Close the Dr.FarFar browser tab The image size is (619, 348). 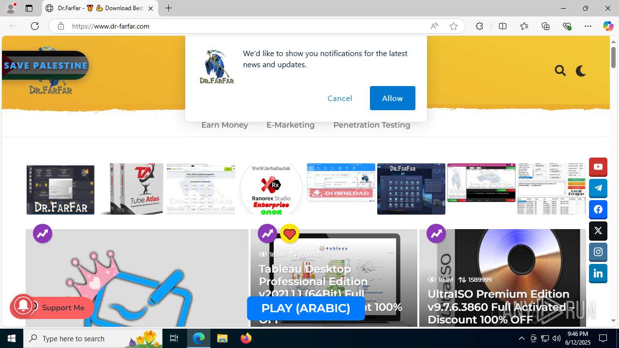[x=150, y=8]
